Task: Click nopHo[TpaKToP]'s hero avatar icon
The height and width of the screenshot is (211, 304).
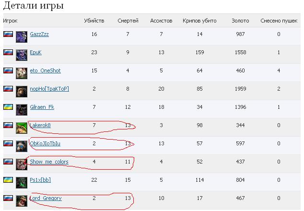Action: 22,92
